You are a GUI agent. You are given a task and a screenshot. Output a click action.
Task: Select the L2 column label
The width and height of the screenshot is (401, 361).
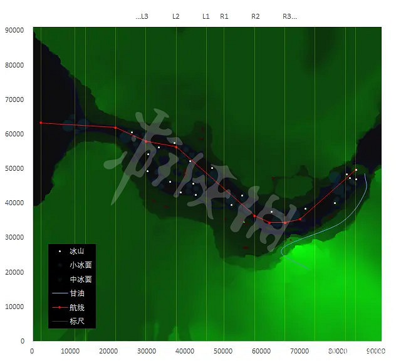click(176, 16)
